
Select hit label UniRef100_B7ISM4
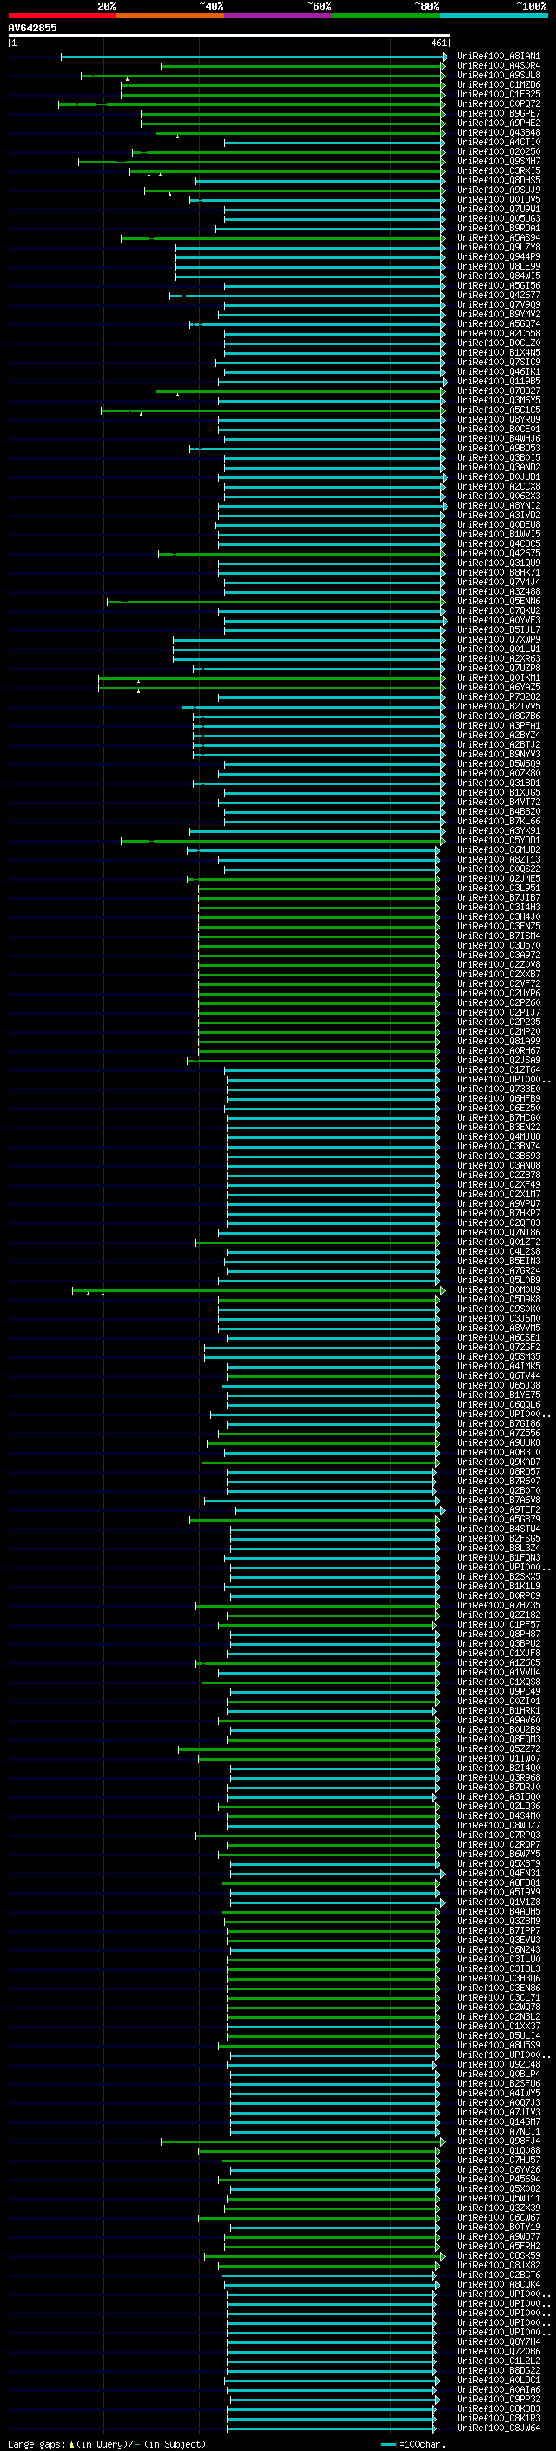(498, 936)
